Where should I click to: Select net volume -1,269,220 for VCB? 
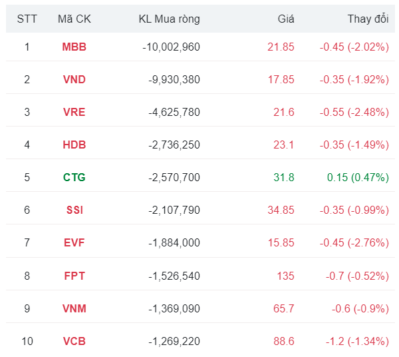click(174, 342)
